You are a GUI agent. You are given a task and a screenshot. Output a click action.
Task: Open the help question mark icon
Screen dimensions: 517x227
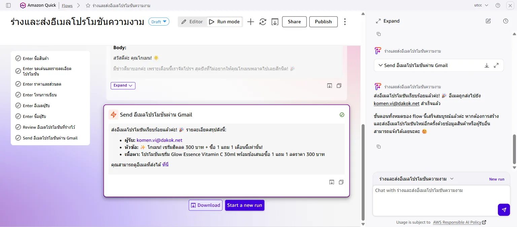pos(498,5)
